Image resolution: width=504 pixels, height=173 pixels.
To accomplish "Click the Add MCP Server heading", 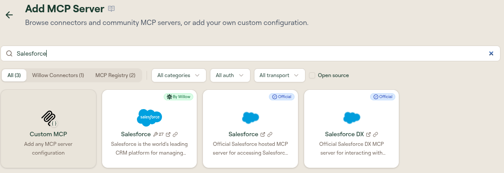I will (x=65, y=9).
